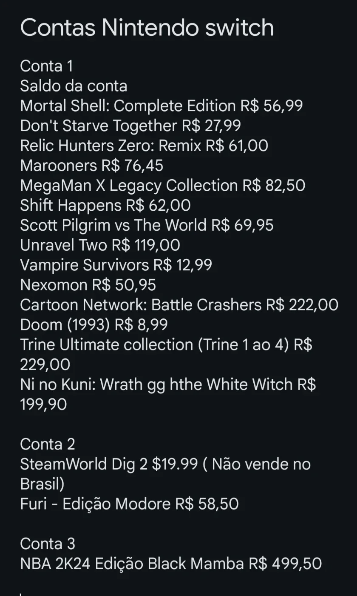Tap the Doom (1993) R$ 8,99 line
357x596 pixels.
94,325
